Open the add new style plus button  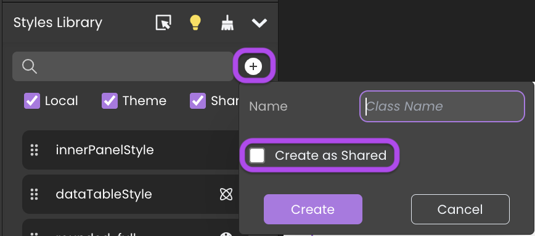(253, 66)
